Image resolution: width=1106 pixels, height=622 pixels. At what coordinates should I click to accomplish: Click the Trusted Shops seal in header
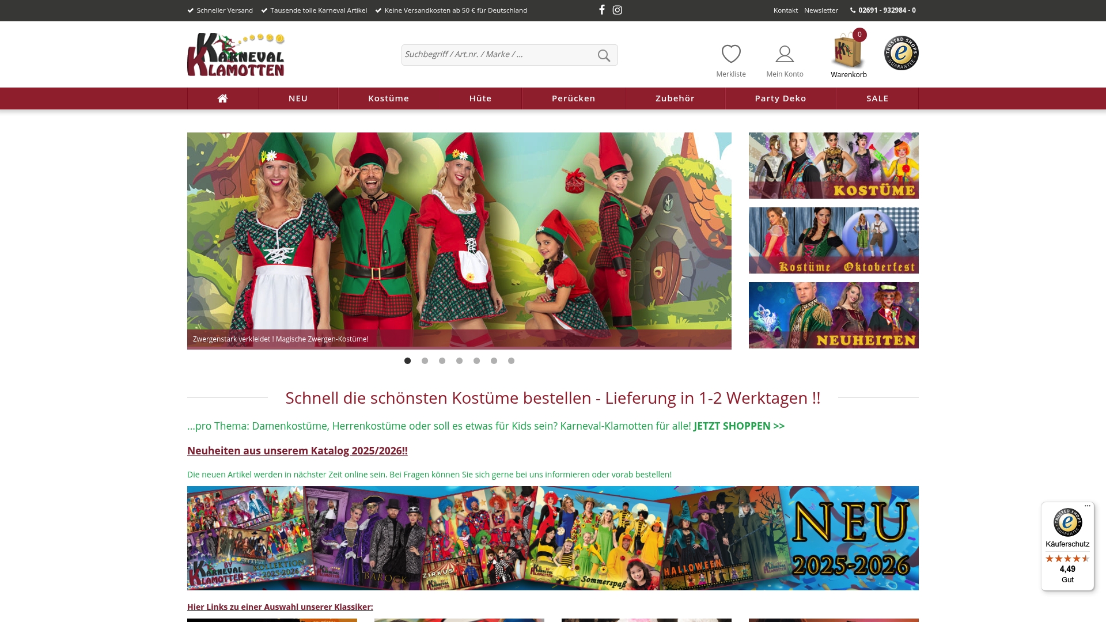902,53
